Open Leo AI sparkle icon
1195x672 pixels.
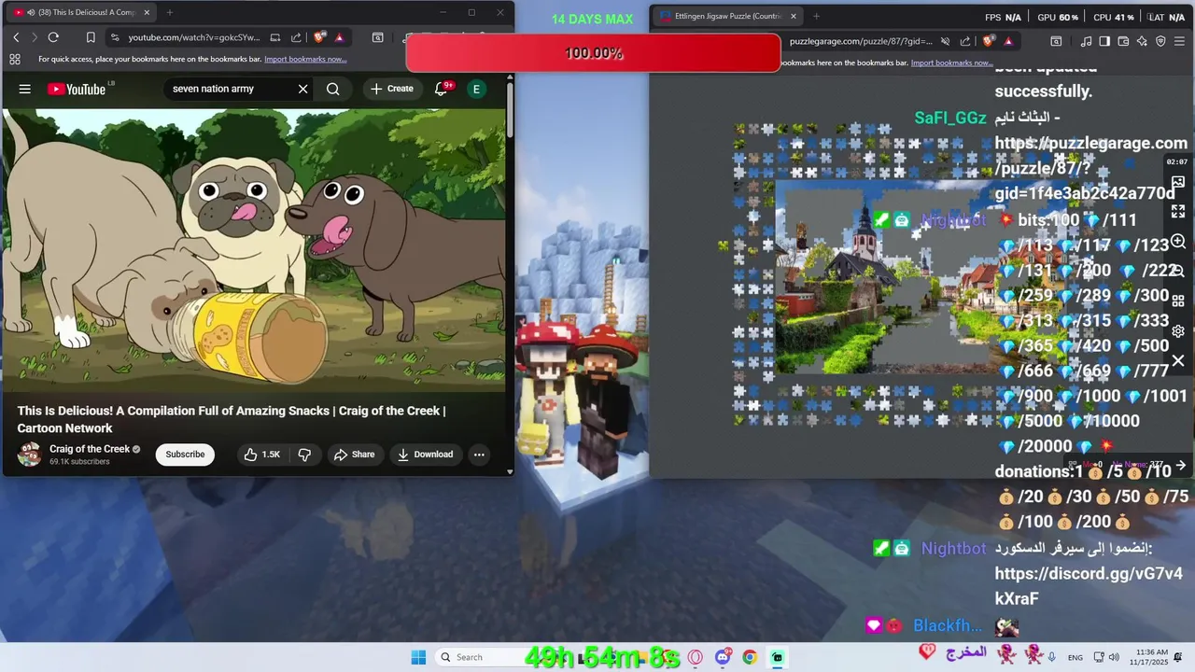point(1142,41)
